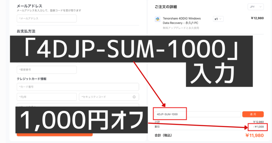Screen dimensions: 272x143
Task: Click the 合計（税込） label
Action: click(163, 135)
